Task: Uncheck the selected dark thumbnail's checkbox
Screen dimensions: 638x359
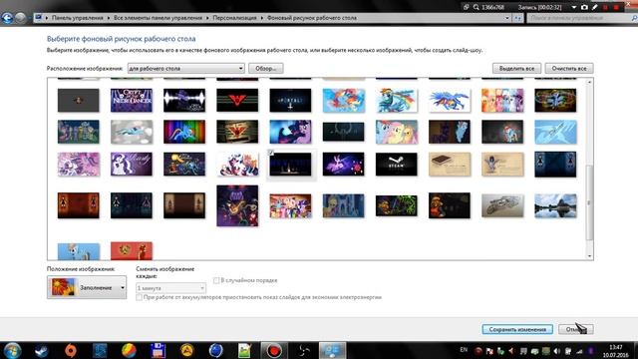Action: [271, 153]
